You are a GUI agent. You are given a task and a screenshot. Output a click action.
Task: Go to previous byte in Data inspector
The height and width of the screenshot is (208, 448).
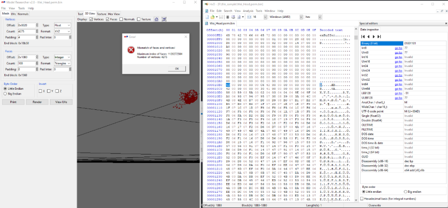point(369,37)
